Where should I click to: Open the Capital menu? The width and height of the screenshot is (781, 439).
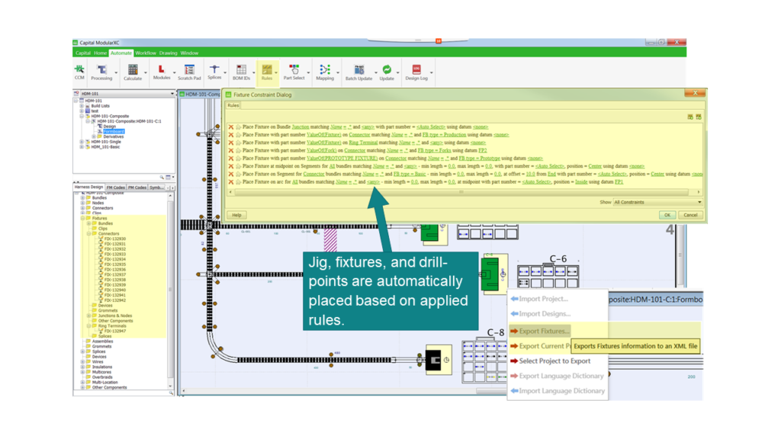click(82, 53)
